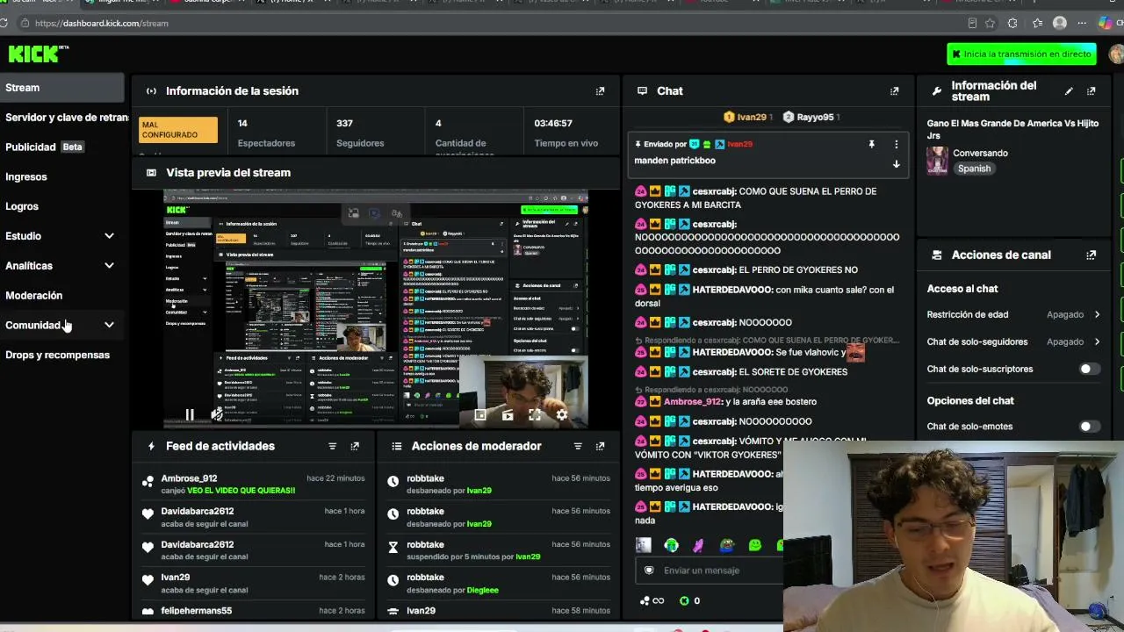The image size is (1124, 632).
Task: Click the Spanish language tag
Action: [974, 169]
